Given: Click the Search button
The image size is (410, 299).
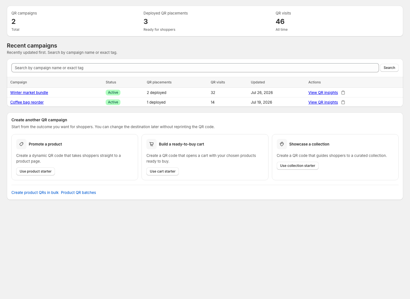Looking at the screenshot, I should (x=389, y=68).
